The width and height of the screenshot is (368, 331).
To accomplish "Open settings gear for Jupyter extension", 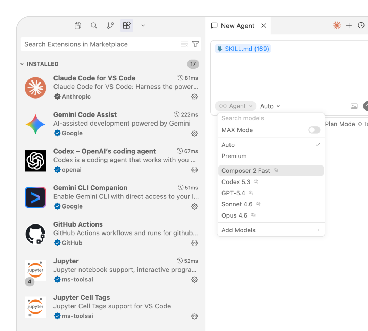I will [x=194, y=280].
